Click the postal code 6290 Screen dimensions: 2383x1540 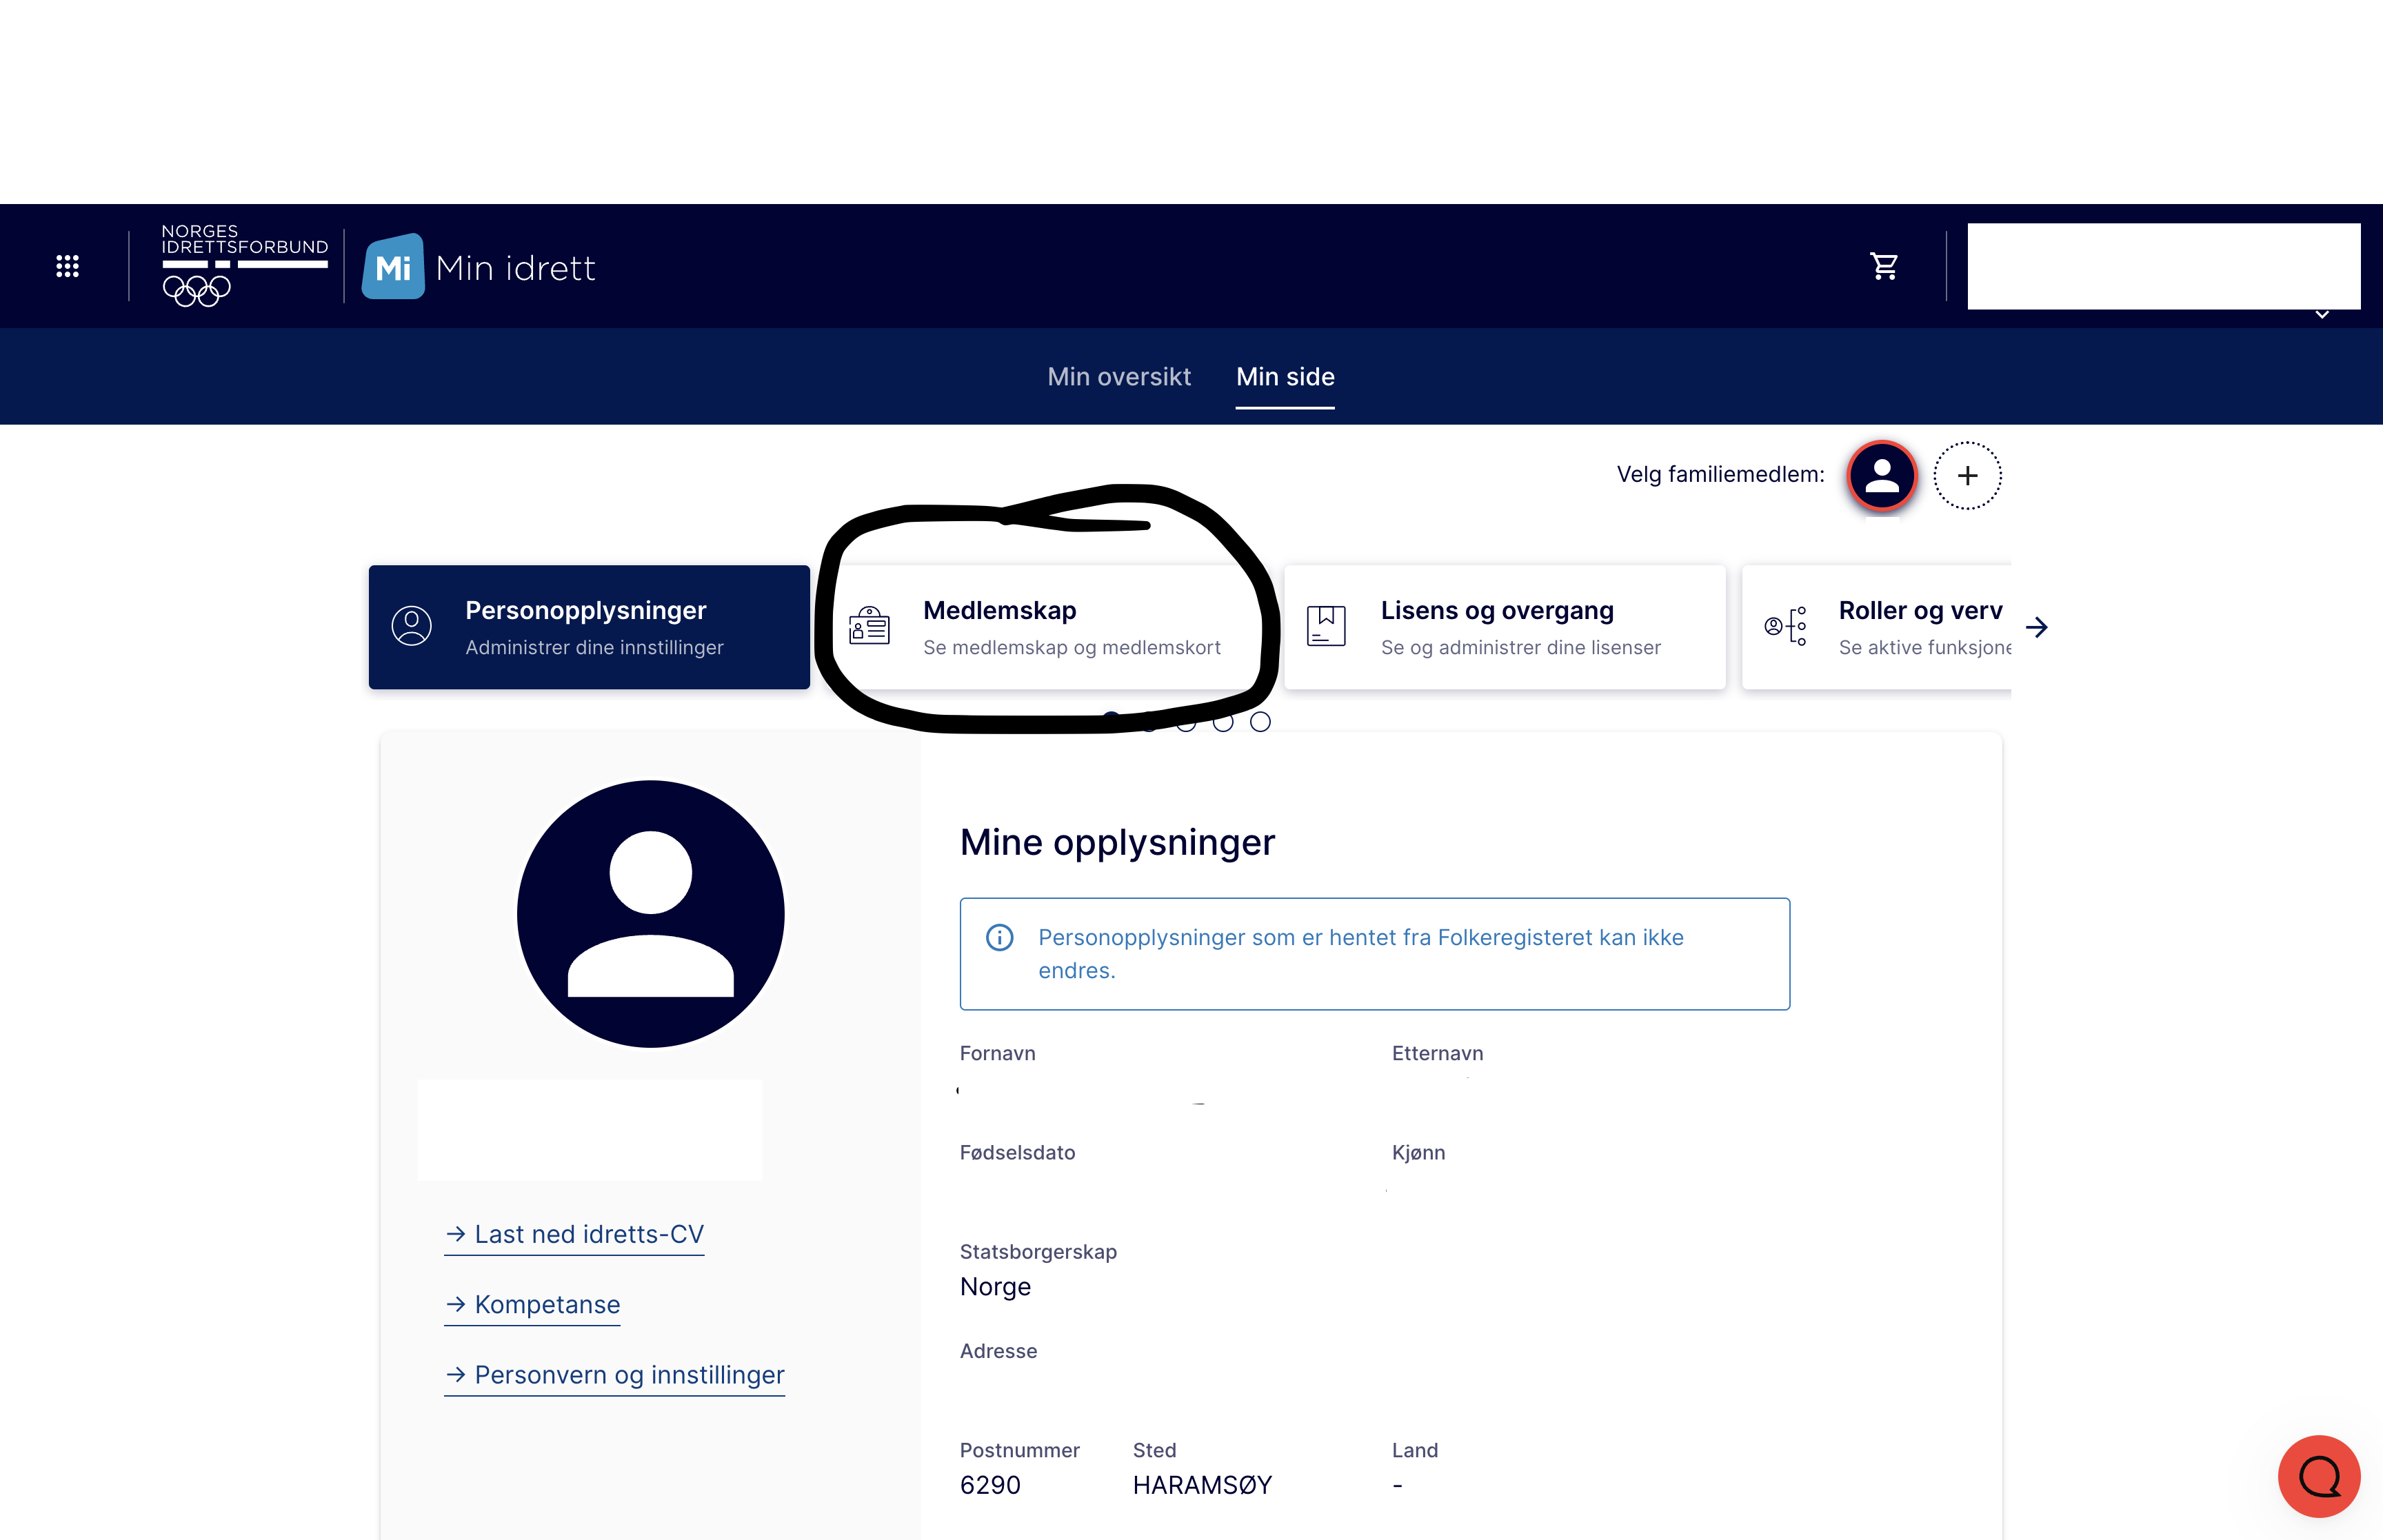(990, 1485)
